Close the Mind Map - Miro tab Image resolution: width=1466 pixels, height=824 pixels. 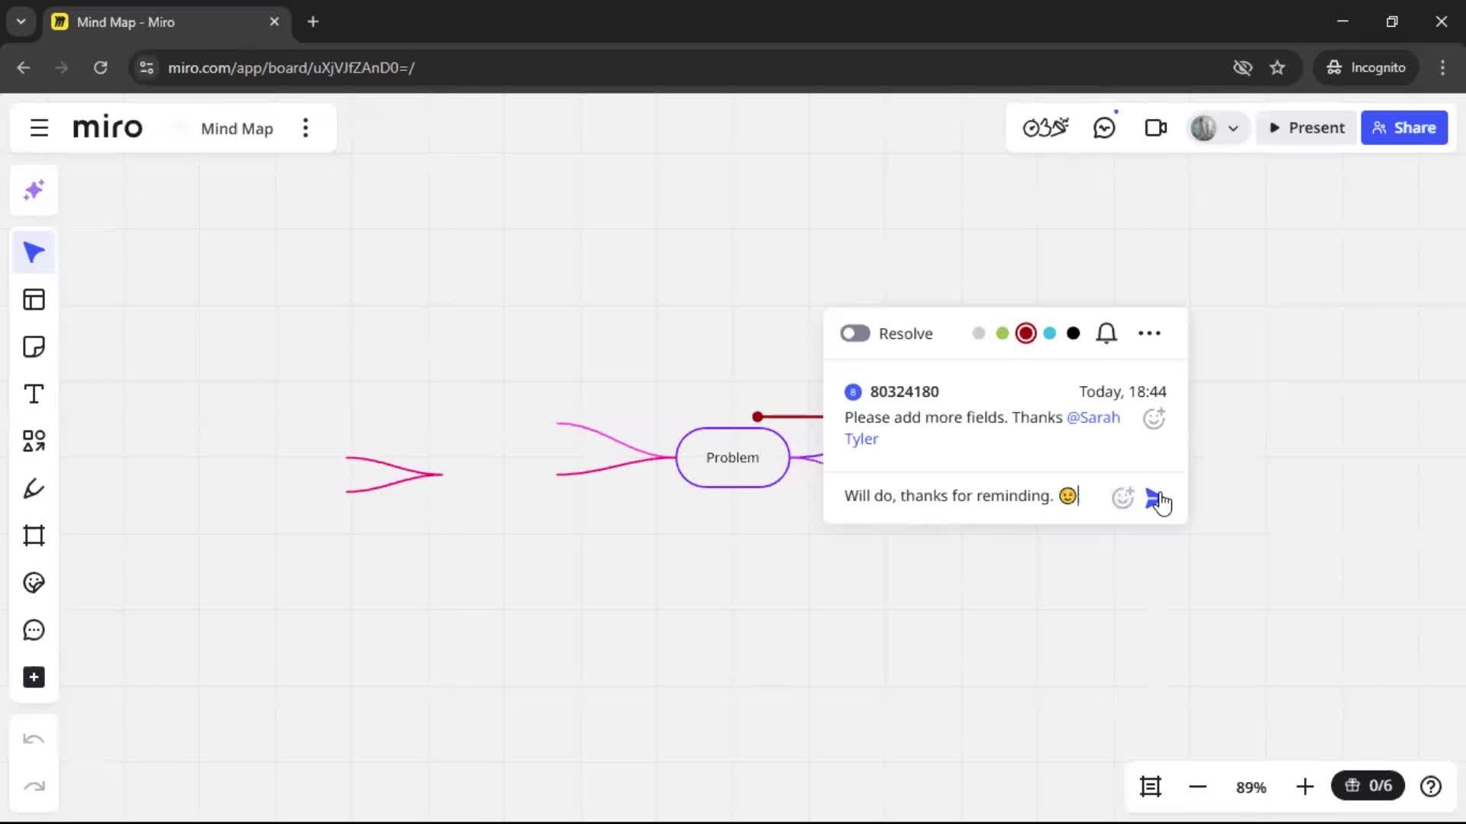click(x=274, y=22)
